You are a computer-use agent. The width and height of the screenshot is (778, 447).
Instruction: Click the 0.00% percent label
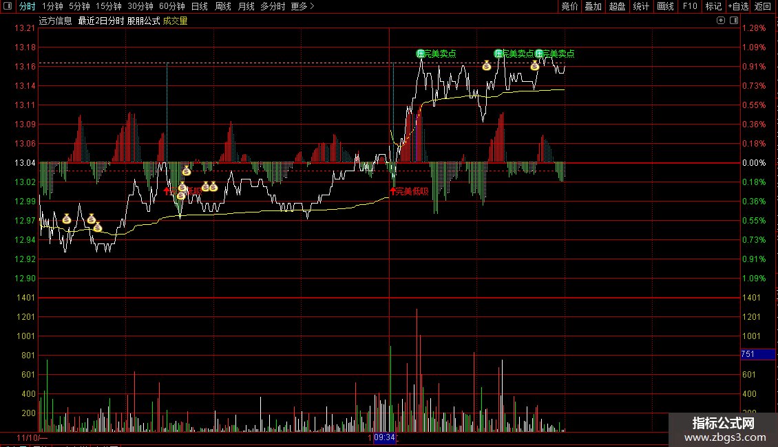pos(754,163)
